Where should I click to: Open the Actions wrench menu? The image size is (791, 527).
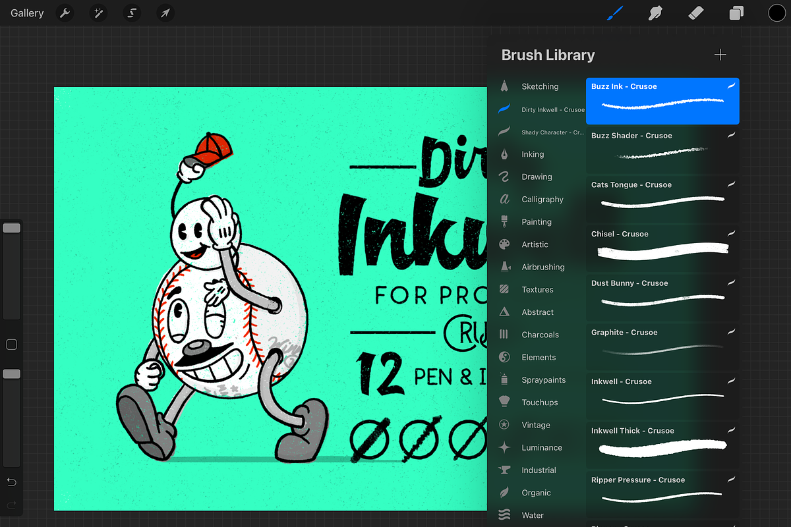65,13
